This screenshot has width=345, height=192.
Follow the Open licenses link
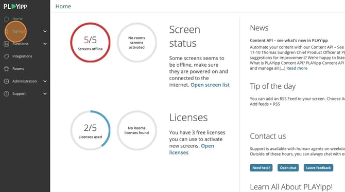pyautogui.click(x=192, y=149)
